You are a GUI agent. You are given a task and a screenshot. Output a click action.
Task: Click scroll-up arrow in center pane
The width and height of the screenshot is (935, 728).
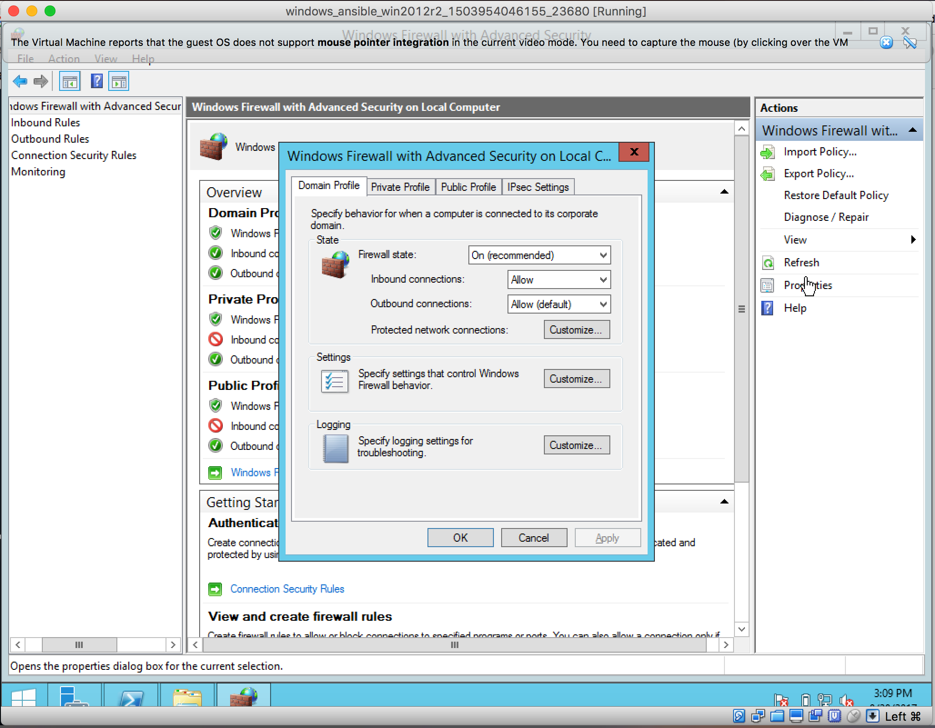(742, 129)
